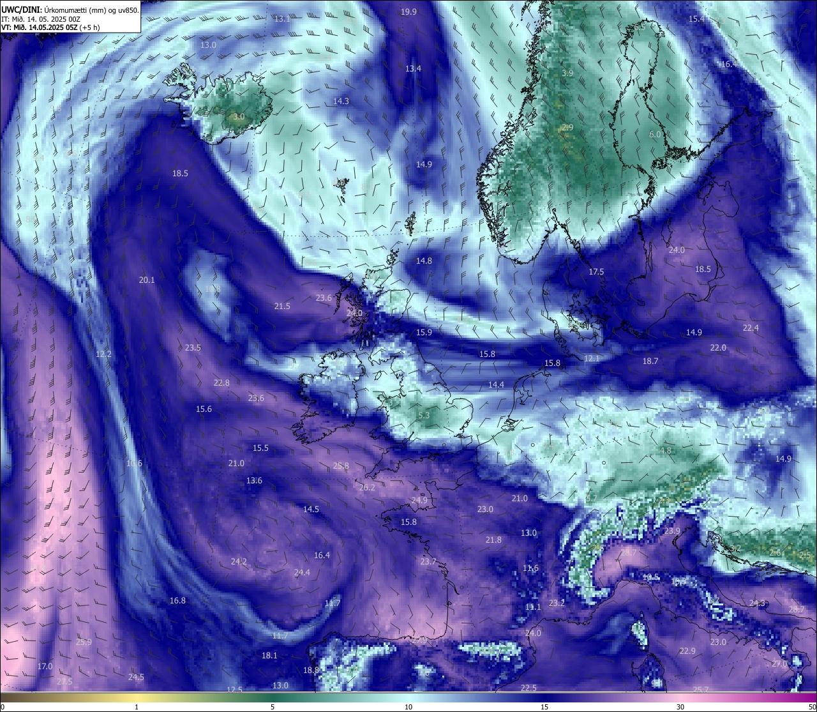Click the 17.5 value over southern Sweden
This screenshot has width=817, height=712.
(x=596, y=272)
